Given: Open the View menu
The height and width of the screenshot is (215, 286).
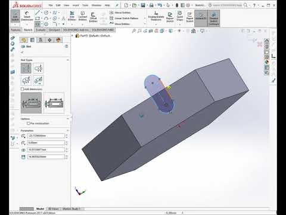Looking at the screenshot, I should coord(66,5).
